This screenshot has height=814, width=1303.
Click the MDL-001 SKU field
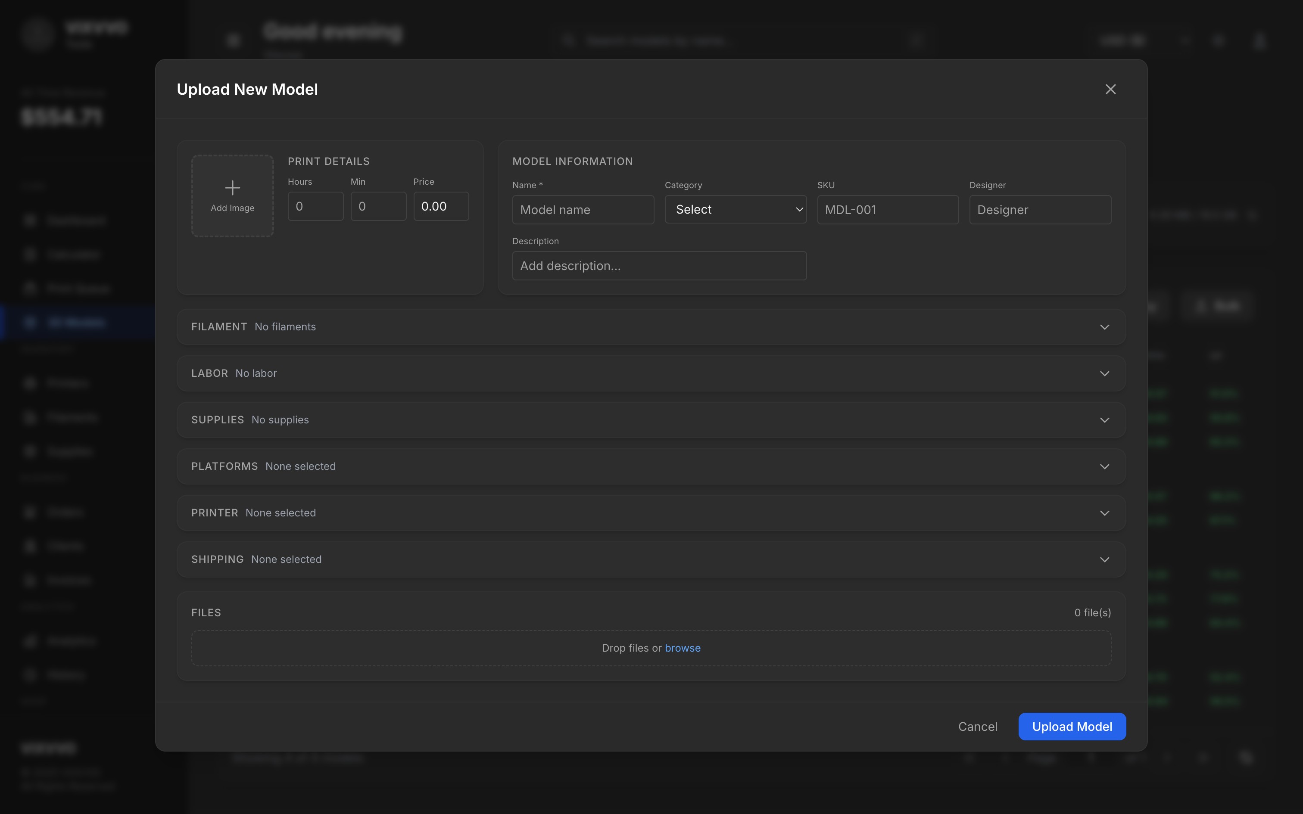(887, 209)
